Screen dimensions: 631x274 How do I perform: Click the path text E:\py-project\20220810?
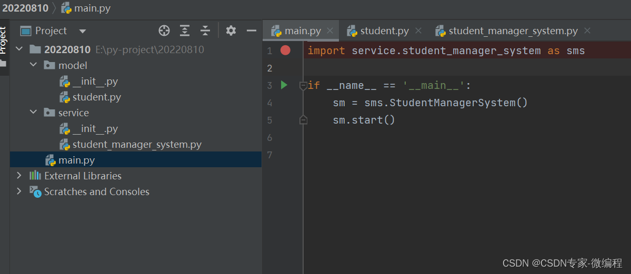tap(149, 49)
